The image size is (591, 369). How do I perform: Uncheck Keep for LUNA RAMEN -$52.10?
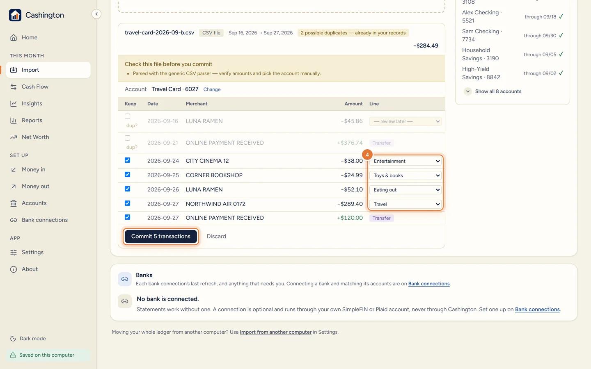(127, 189)
